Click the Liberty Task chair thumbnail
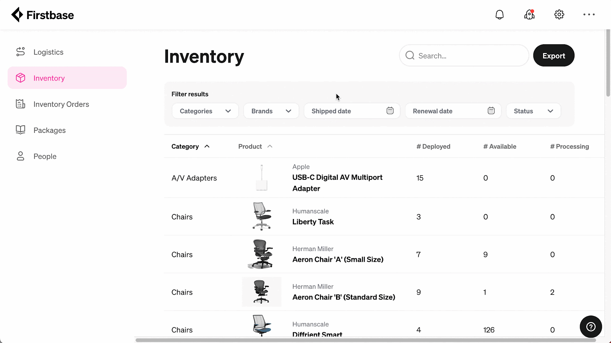 pos(262,216)
